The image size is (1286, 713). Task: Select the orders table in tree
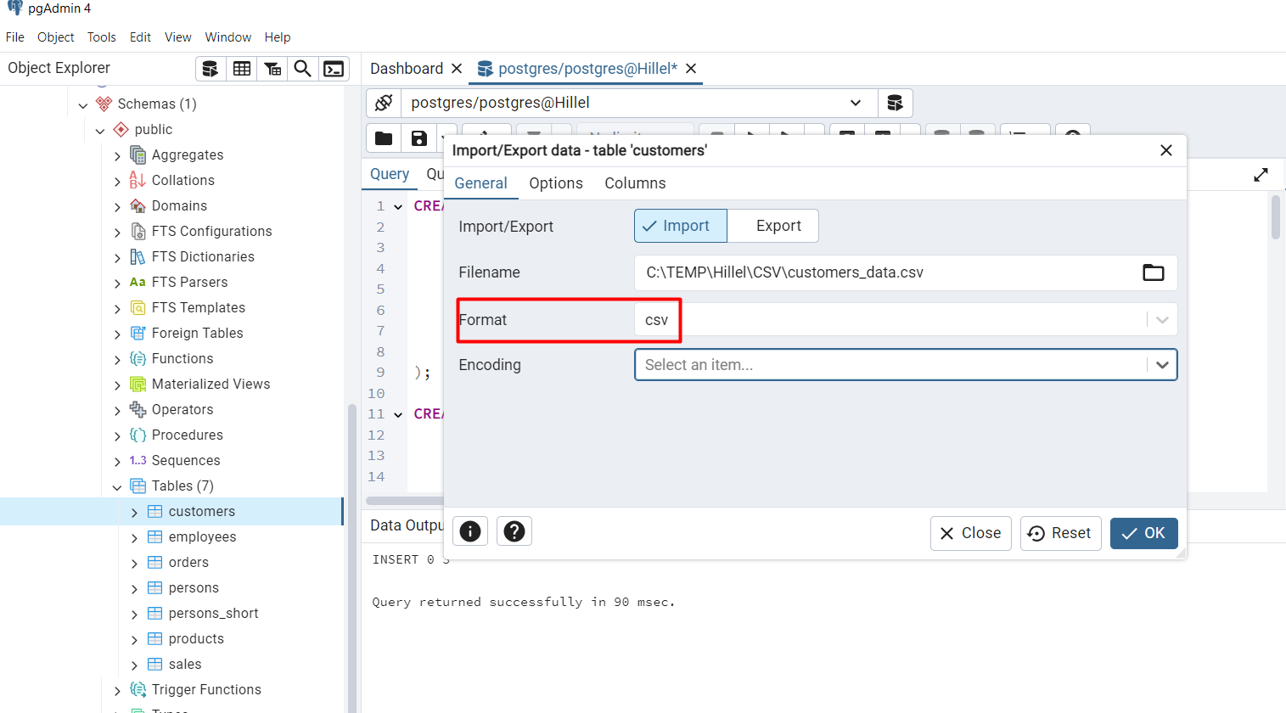[188, 563]
